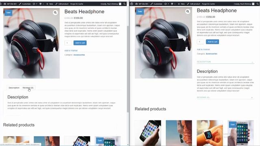Click headphone product image in left window
Screen dimensions: 260x146
pos(32,43)
